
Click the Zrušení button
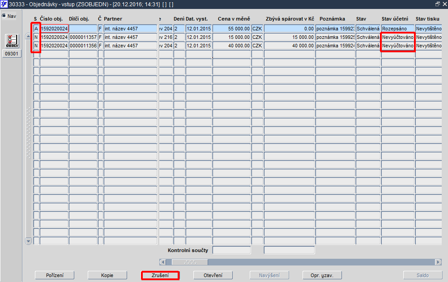160,275
